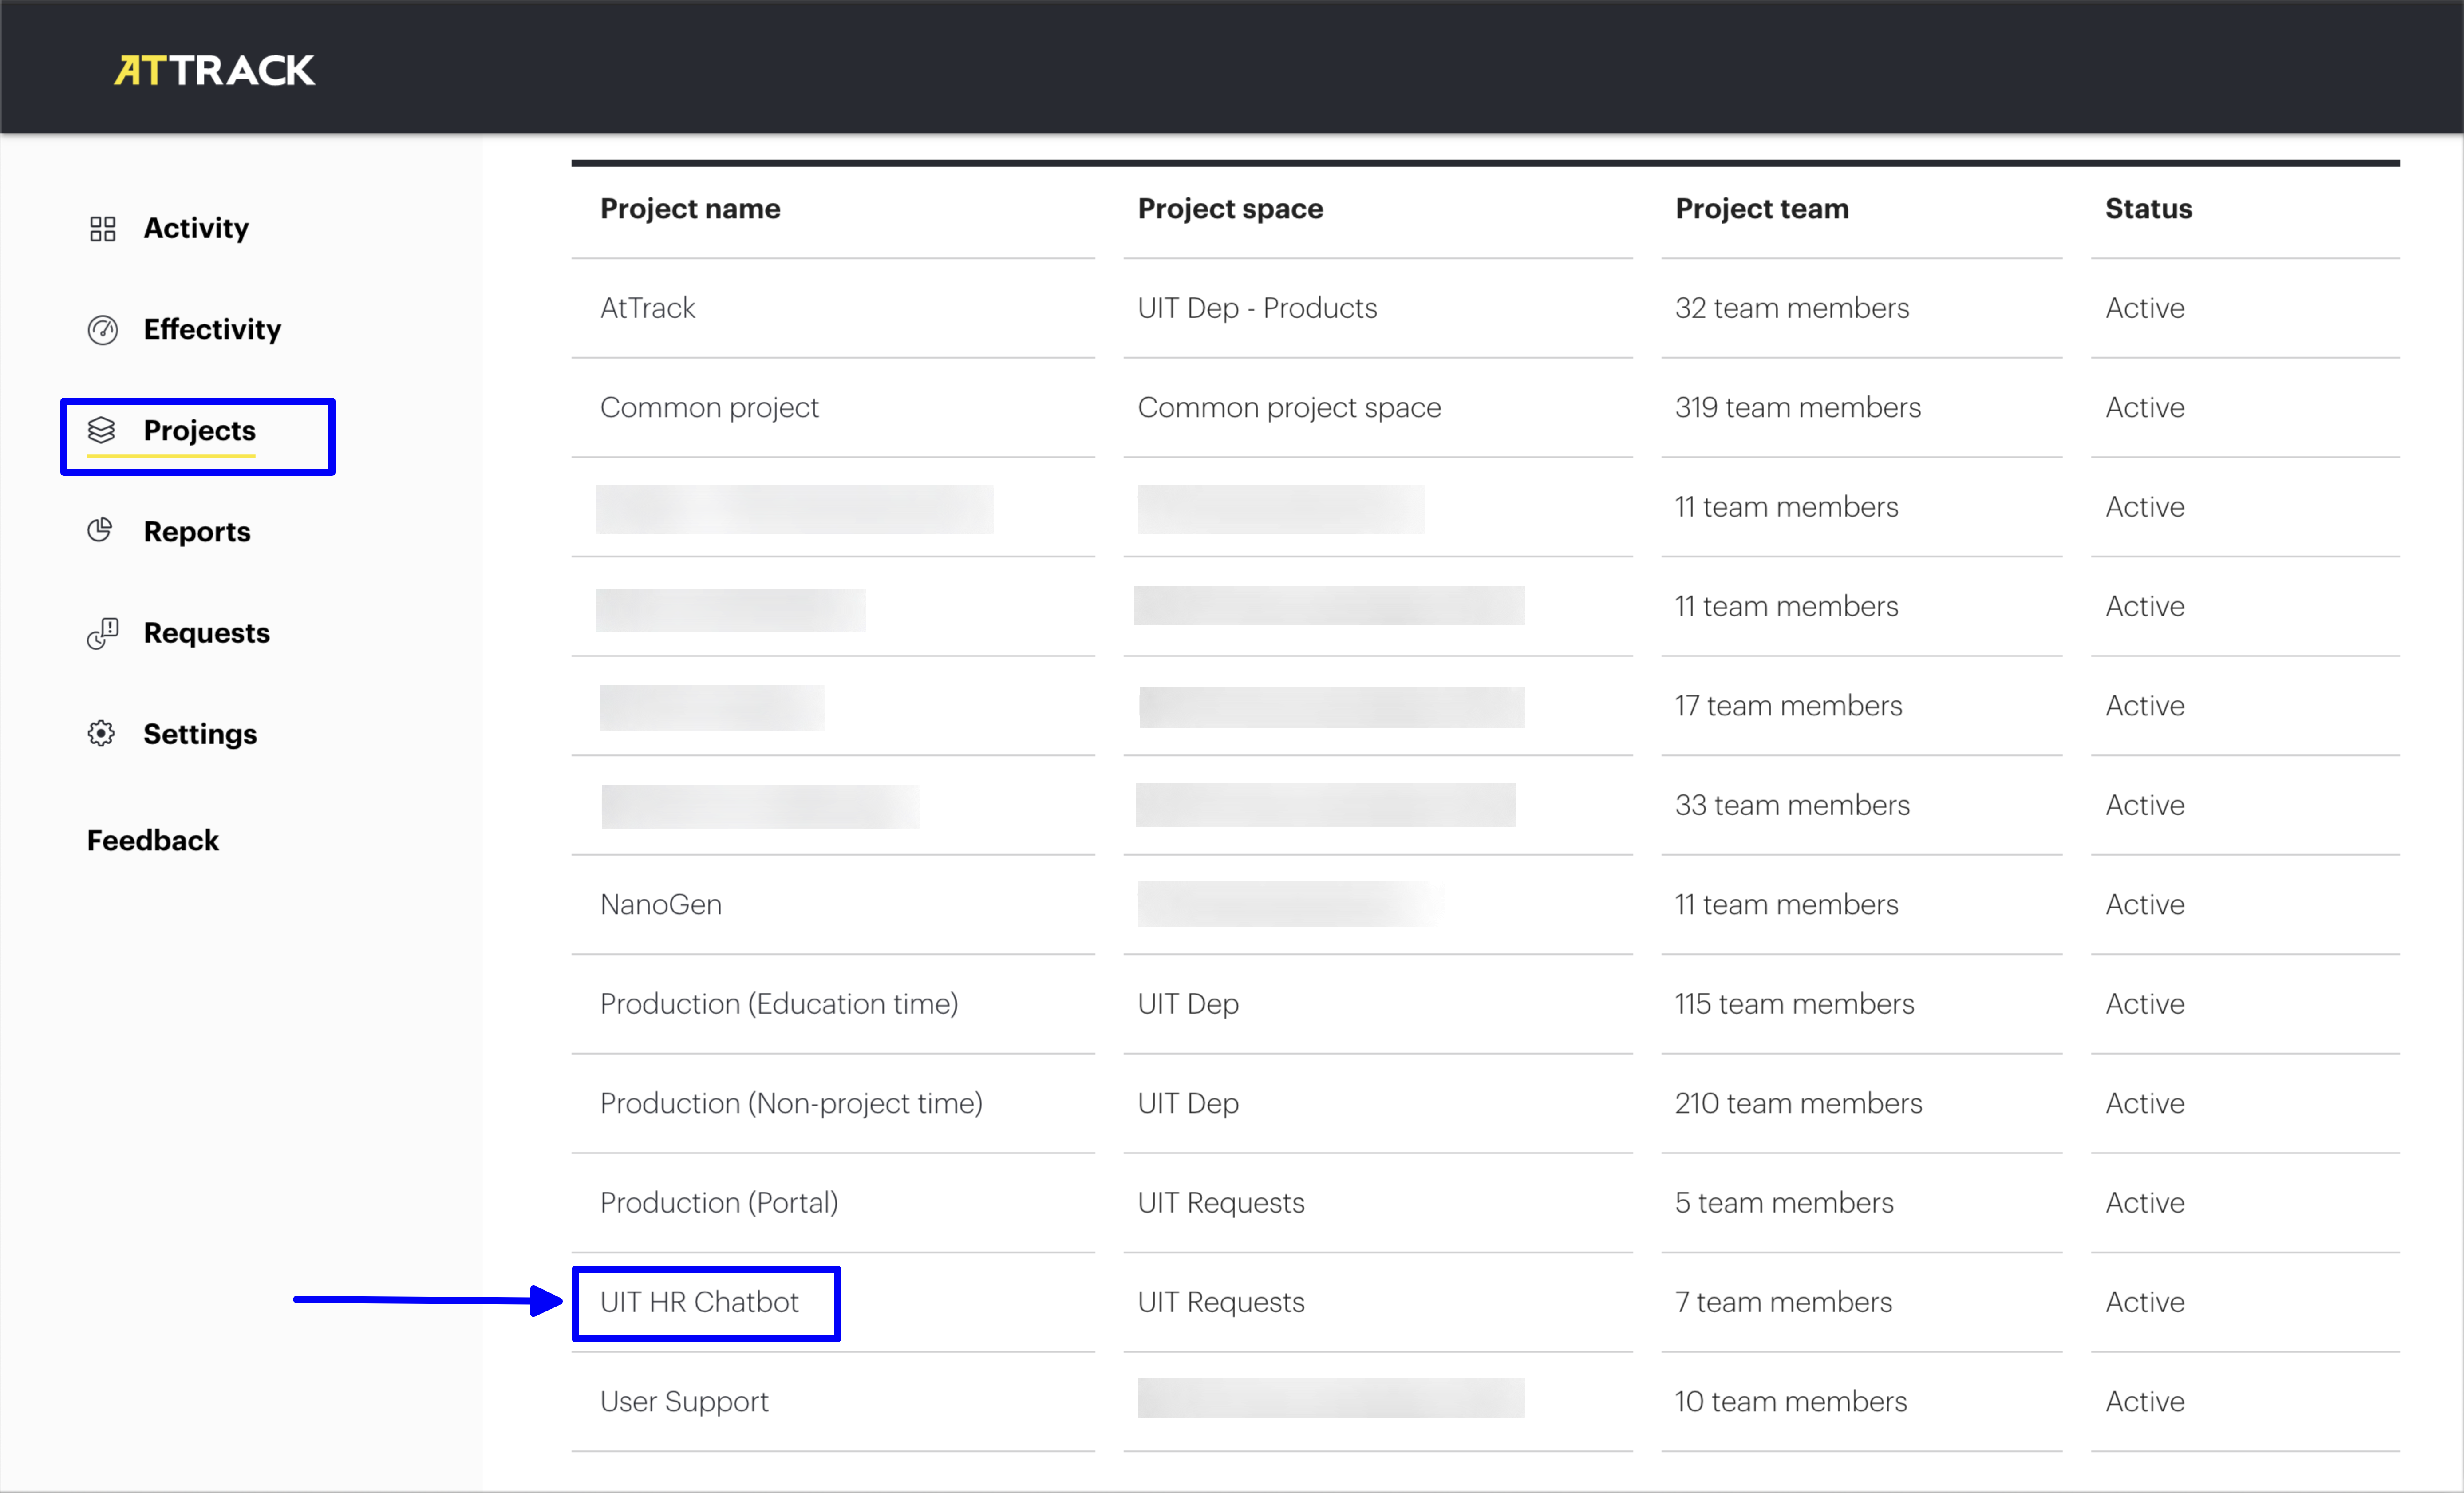Go to the Effectivity section
The image size is (2464, 1493).
212,330
